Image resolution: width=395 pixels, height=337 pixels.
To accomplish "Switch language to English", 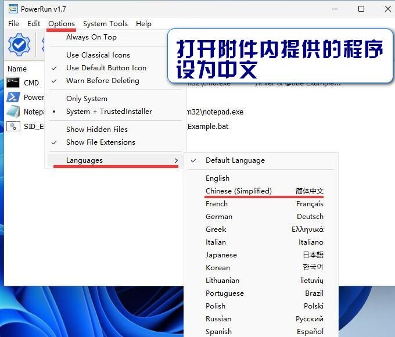I will [261, 178].
